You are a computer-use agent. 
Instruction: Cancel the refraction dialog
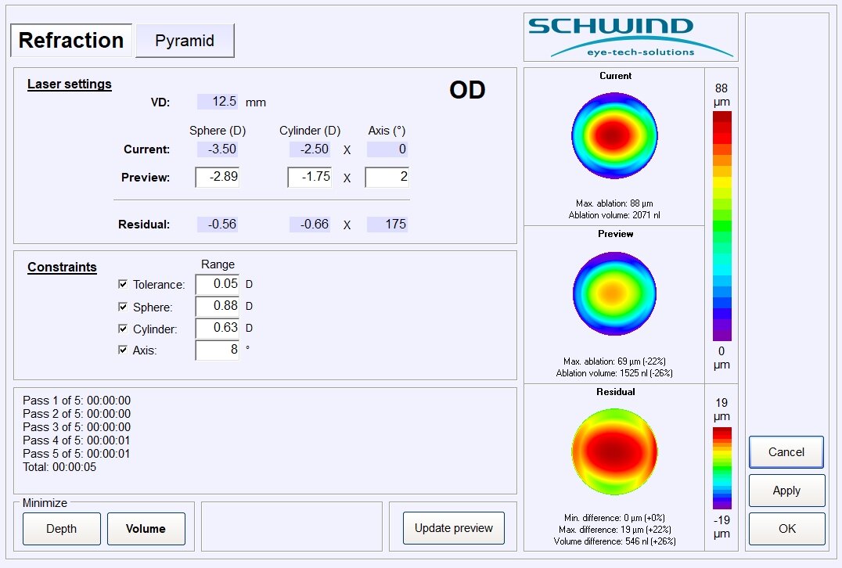(786, 452)
